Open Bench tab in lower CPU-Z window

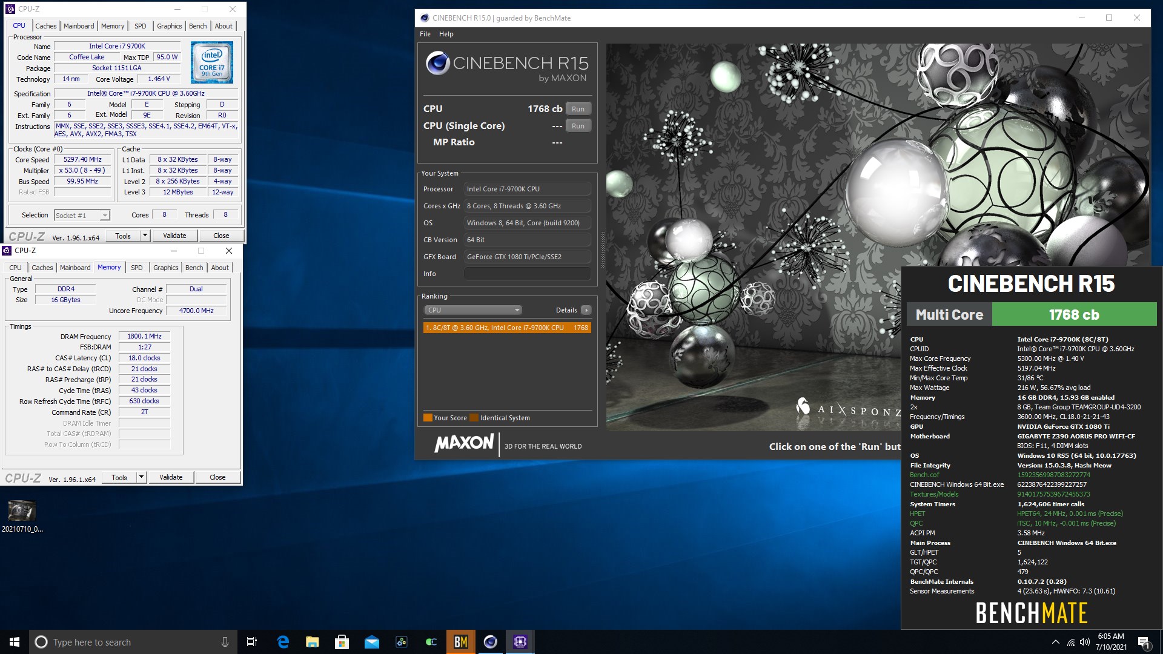point(194,268)
